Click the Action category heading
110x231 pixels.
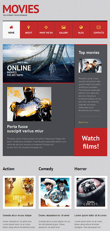click(9, 169)
